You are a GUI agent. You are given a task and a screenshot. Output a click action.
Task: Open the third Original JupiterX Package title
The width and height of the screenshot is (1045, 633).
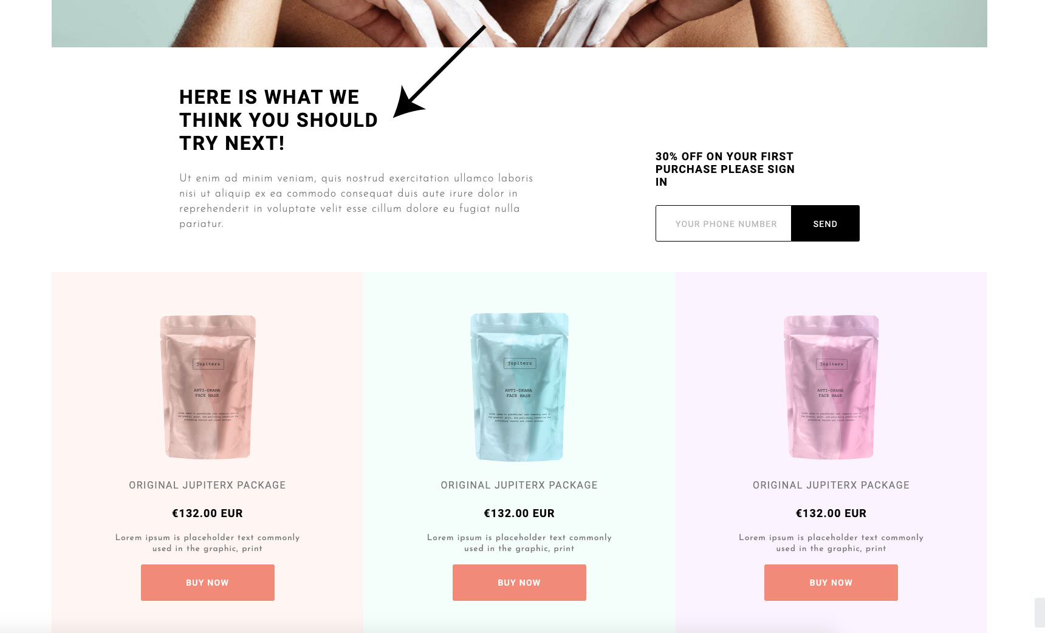[831, 485]
